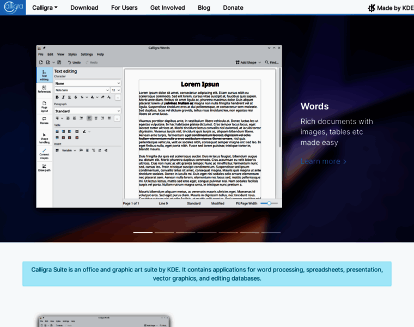The image size is (414, 327).
Task: Click the Calligra logo in the site header
Action: click(13, 7)
